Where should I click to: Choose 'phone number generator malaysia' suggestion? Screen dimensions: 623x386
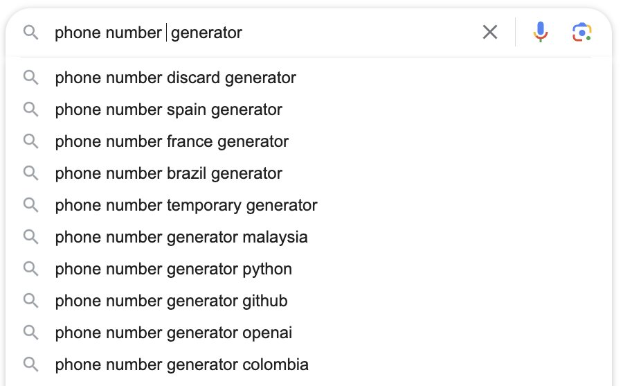[181, 237]
